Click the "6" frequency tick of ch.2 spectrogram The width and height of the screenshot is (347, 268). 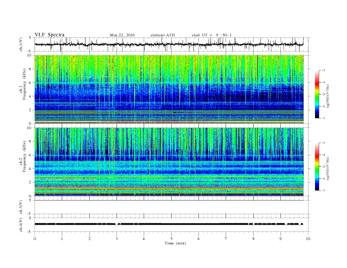click(x=30, y=155)
